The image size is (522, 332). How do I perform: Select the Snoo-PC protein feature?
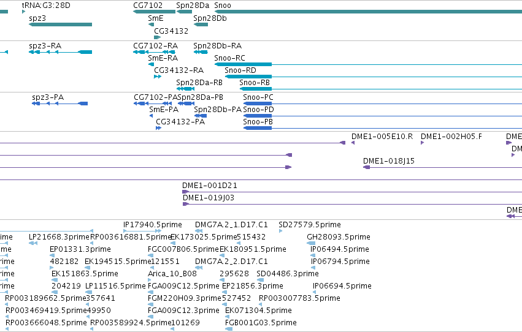pyautogui.click(x=383, y=104)
